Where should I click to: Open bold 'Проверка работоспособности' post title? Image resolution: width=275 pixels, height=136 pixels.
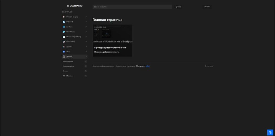[x=110, y=48]
